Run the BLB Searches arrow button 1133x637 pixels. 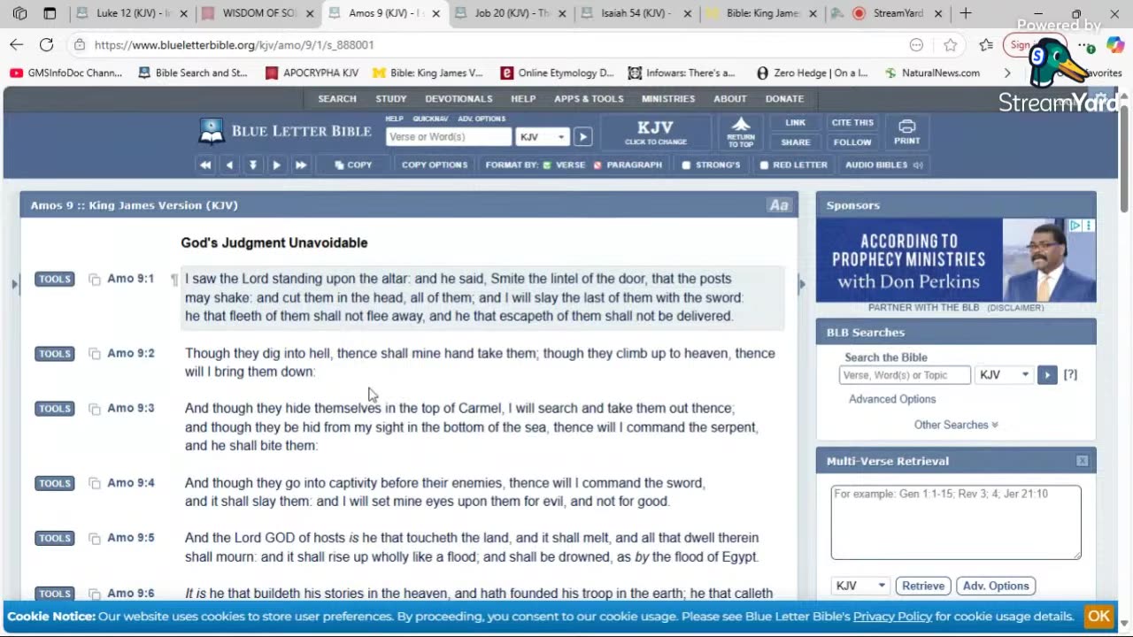pos(1047,375)
